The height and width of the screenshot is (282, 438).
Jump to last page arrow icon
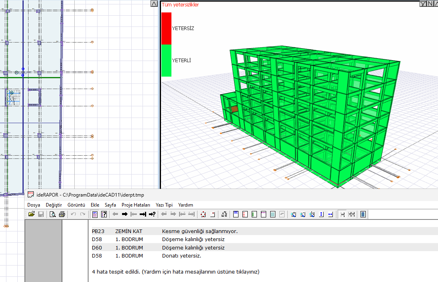143,215
